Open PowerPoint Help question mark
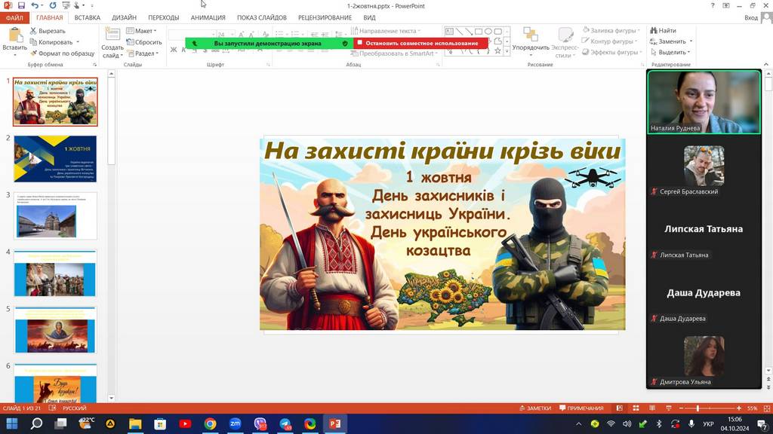The image size is (773, 434). pyautogui.click(x=713, y=5)
